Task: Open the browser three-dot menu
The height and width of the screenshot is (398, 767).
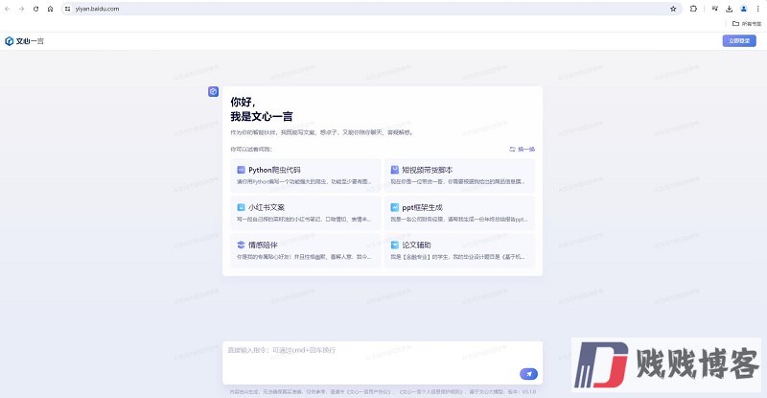Action: click(758, 9)
